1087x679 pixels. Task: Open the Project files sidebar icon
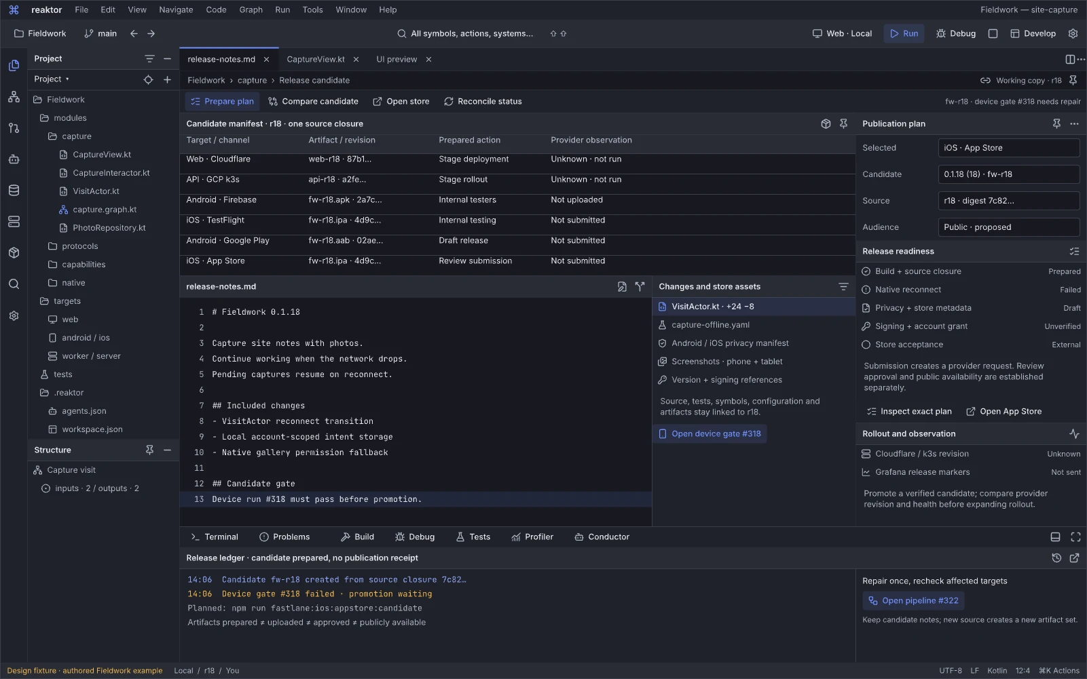[14, 66]
